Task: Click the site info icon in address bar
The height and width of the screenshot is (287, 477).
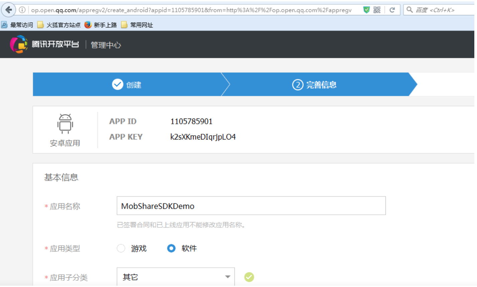Action: tap(22, 10)
